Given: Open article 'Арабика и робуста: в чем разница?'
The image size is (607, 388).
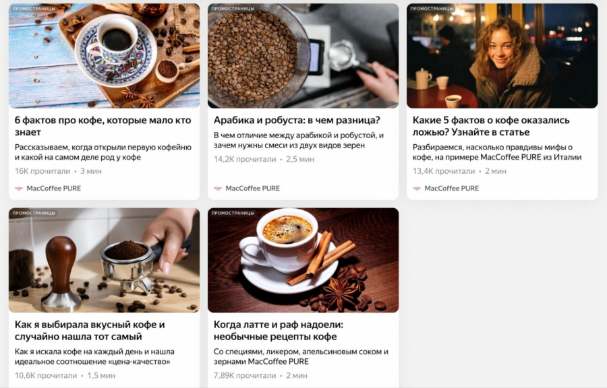Looking at the screenshot, I should pyautogui.click(x=297, y=120).
